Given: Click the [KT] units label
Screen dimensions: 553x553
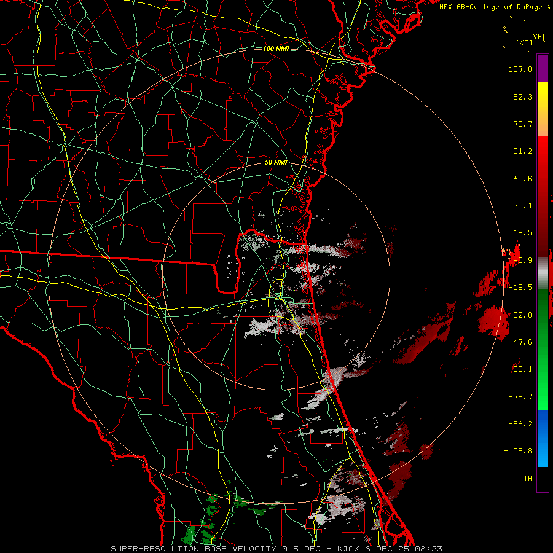Looking at the screenshot, I should point(525,42).
